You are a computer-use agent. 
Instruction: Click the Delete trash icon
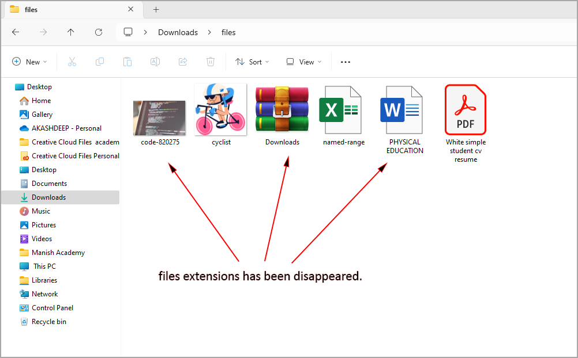[x=211, y=62]
